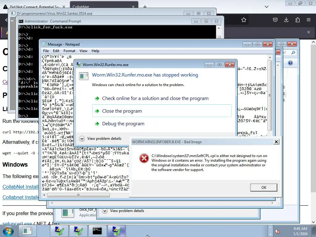Close the Message - Notepad window
This screenshot has height=237, width=316.
268,44
